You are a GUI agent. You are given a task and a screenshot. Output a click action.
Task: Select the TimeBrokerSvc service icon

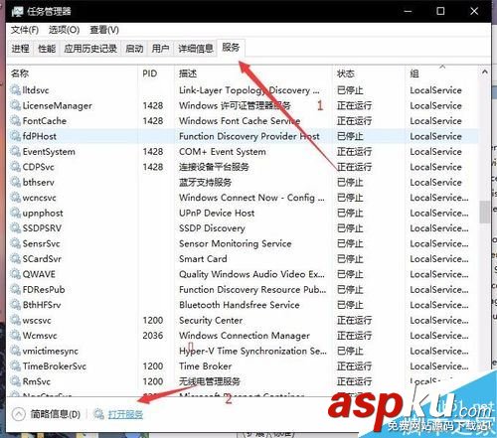[x=16, y=366]
